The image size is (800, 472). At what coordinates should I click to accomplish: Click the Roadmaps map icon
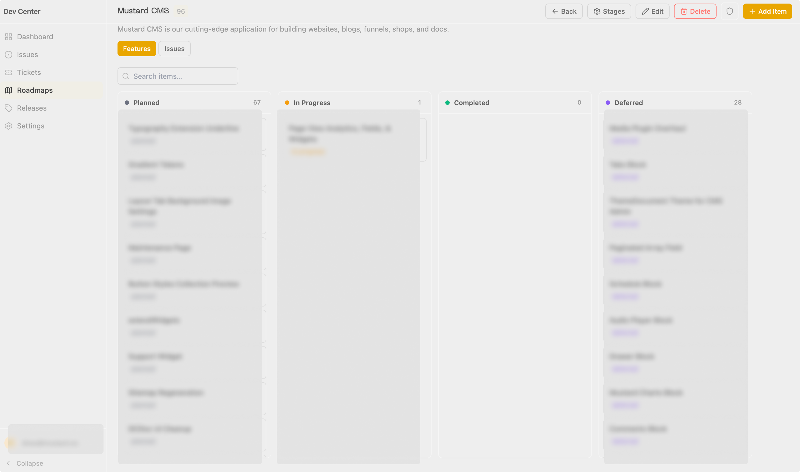click(x=9, y=90)
